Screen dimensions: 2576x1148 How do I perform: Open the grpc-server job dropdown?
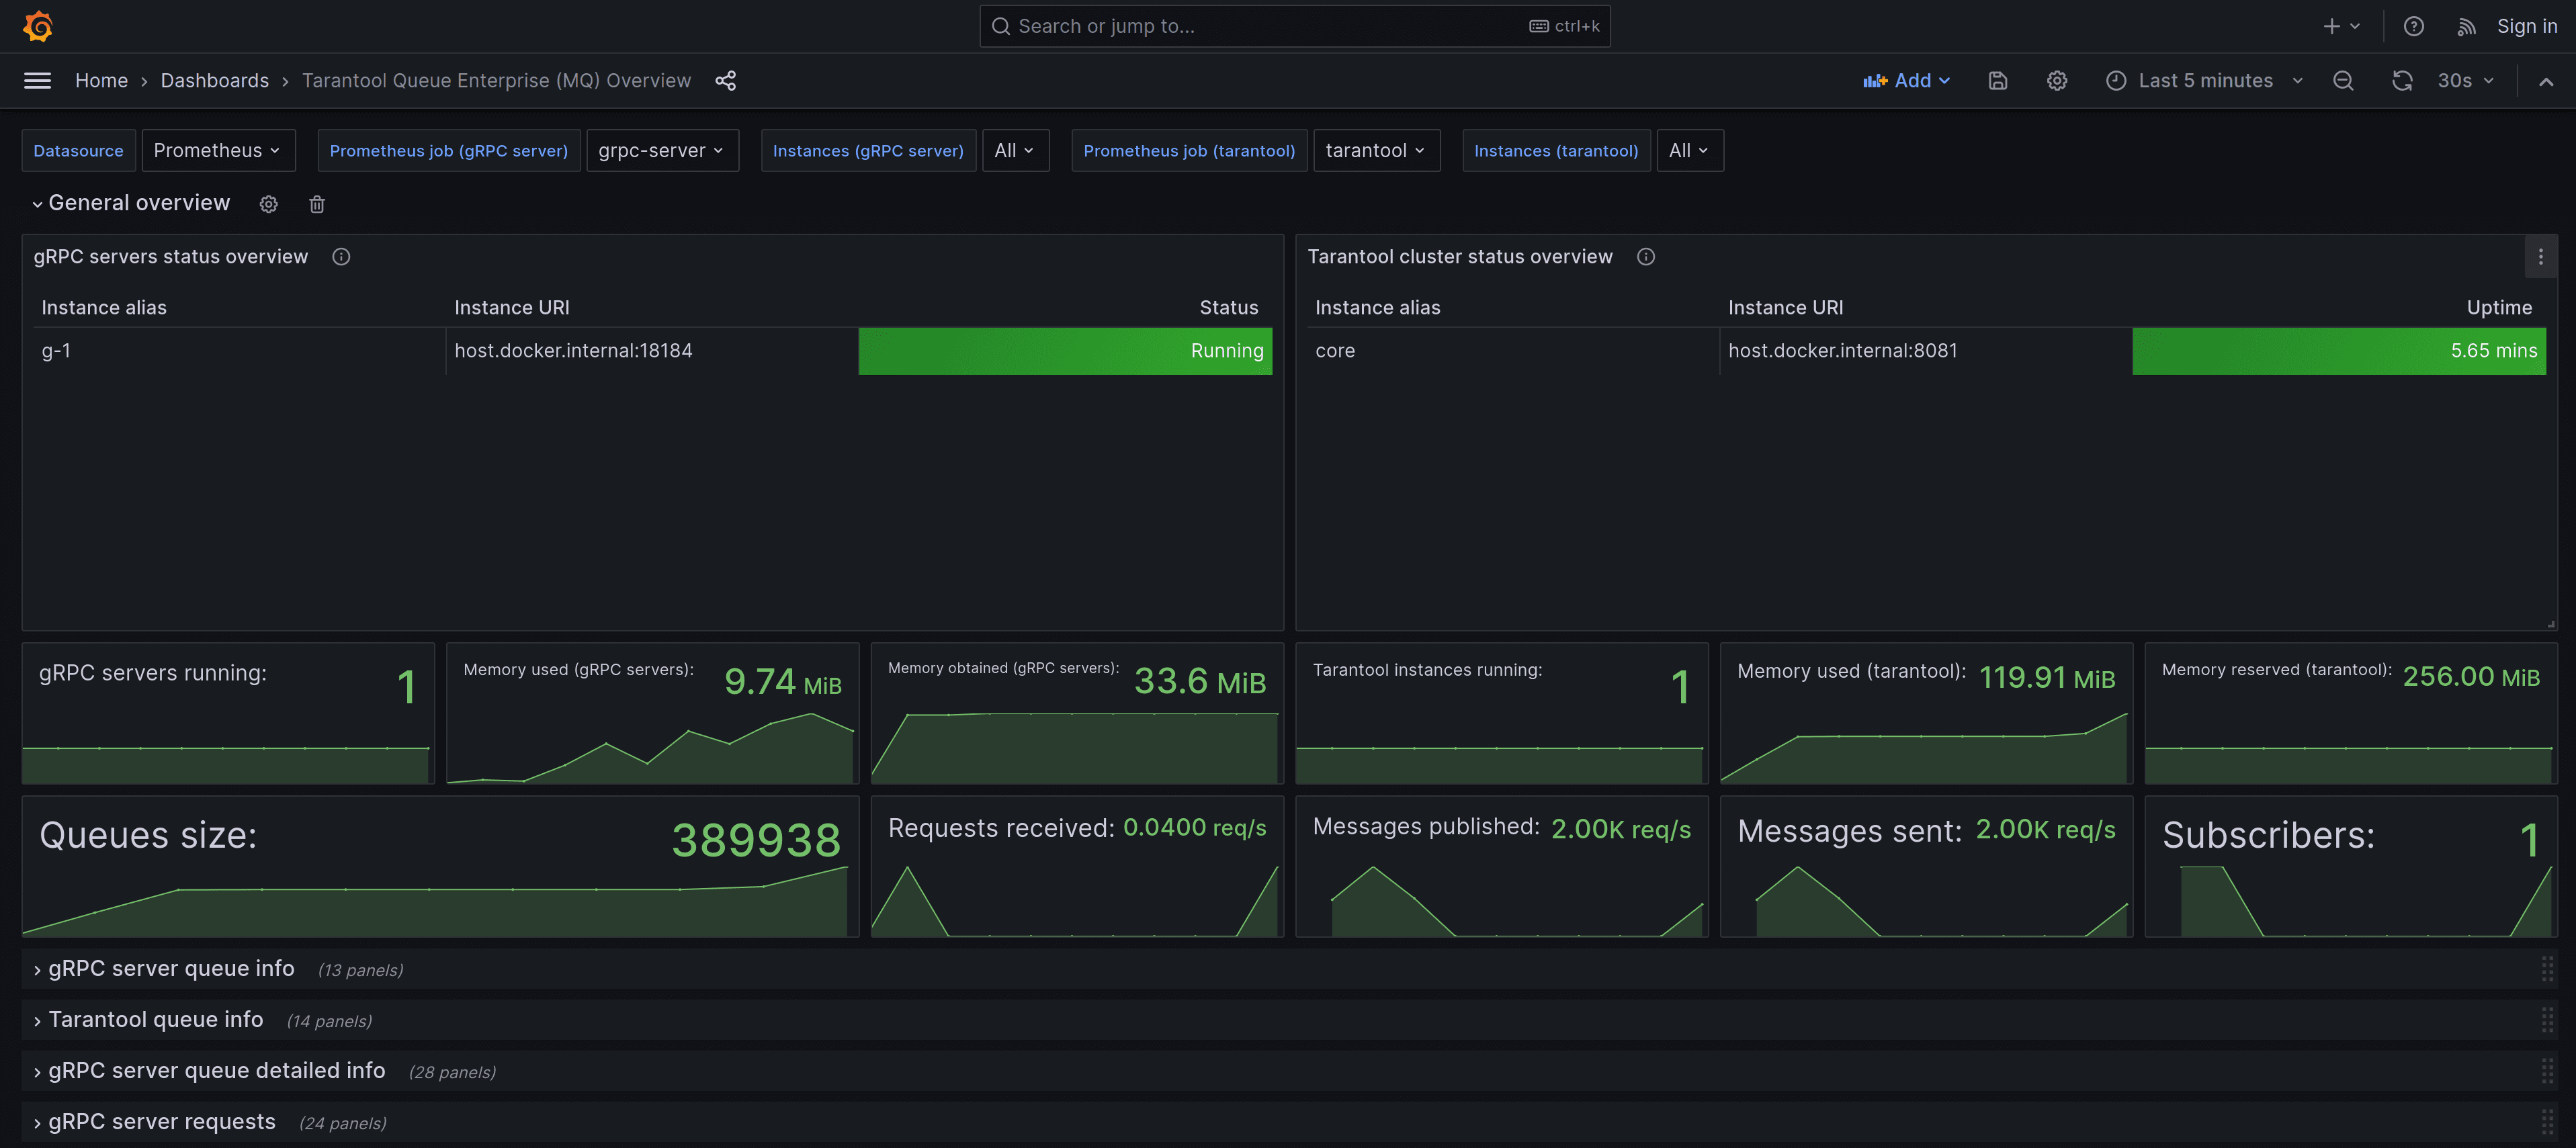pos(662,150)
